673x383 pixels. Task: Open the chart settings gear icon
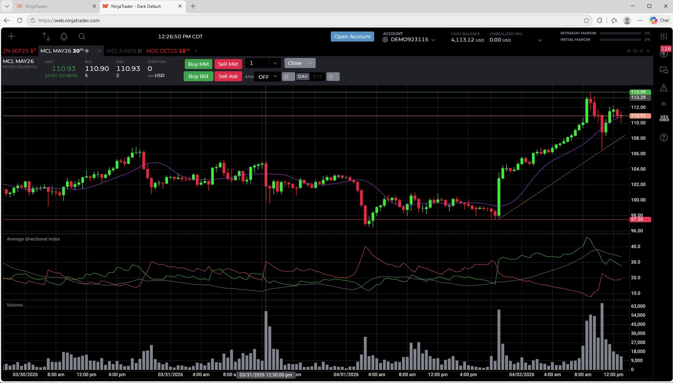pyautogui.click(x=635, y=51)
